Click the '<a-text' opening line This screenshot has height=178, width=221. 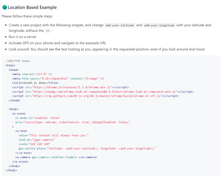(21, 131)
